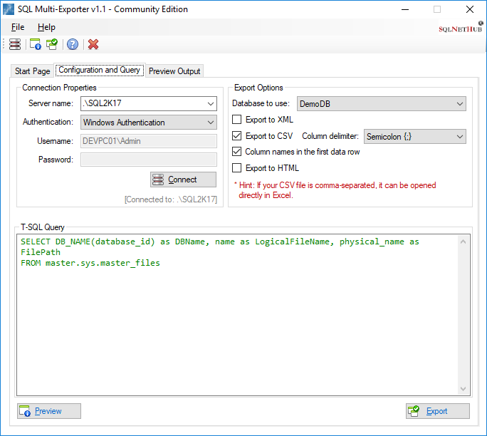Click the disabled Password field
Viewport: 487px width, 436px height.
click(149, 160)
